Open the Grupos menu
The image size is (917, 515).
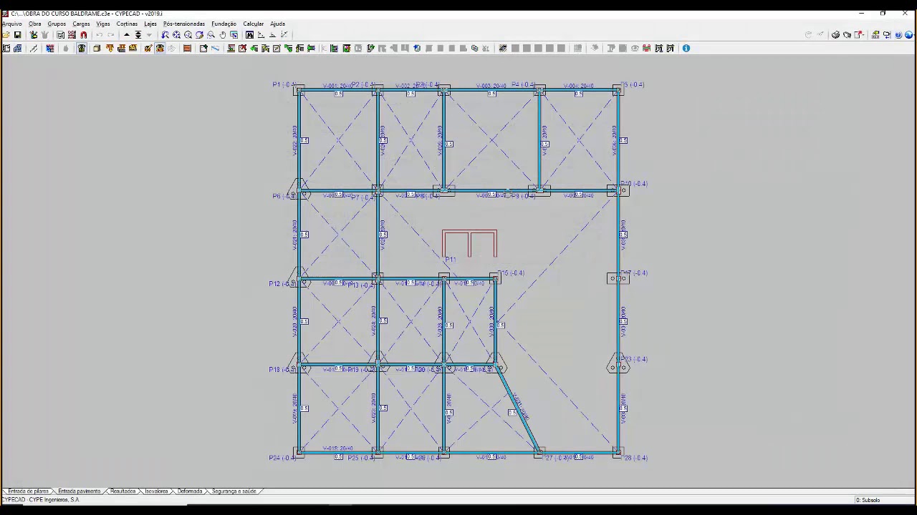click(x=57, y=24)
